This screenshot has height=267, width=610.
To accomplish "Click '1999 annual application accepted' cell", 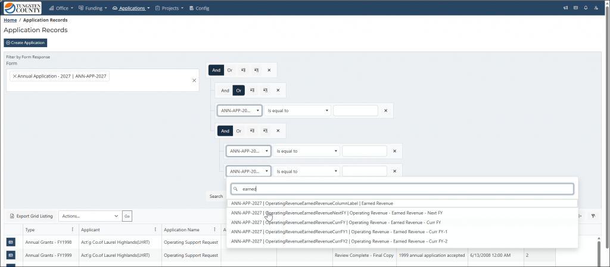I will [432, 255].
